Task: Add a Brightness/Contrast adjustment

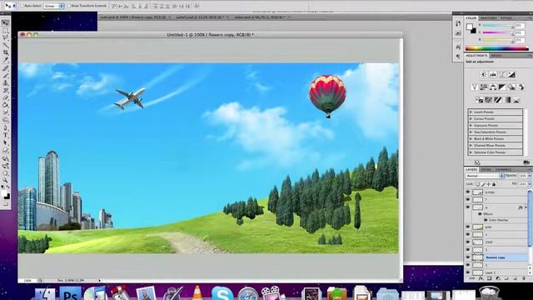Action: (484, 74)
